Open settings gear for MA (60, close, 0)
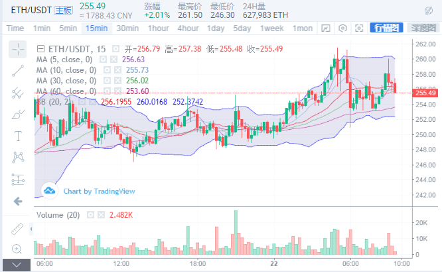Image resolution: width=442 pixels, height=272 pixels. 107,91
